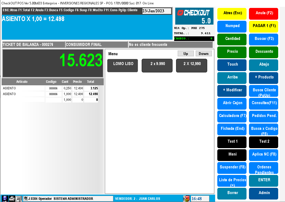Click the green Descuento button
This screenshot has height=202, width=285.
(x=264, y=52)
